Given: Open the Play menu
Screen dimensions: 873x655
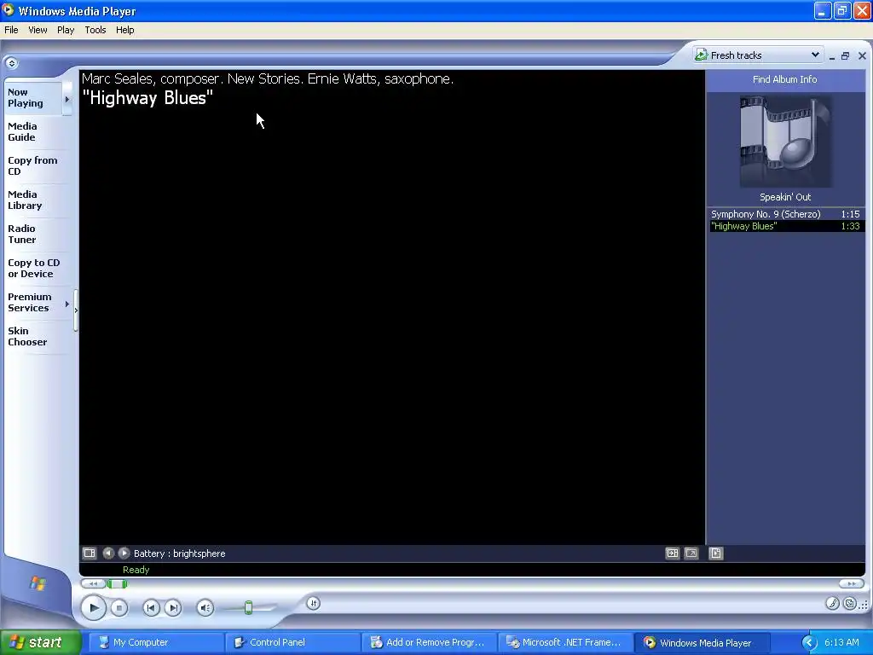Looking at the screenshot, I should 66,30.
